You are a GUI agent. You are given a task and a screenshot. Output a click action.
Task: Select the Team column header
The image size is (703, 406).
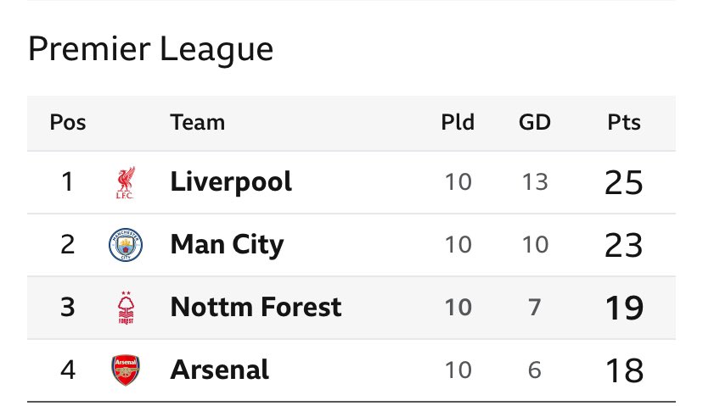tap(197, 122)
